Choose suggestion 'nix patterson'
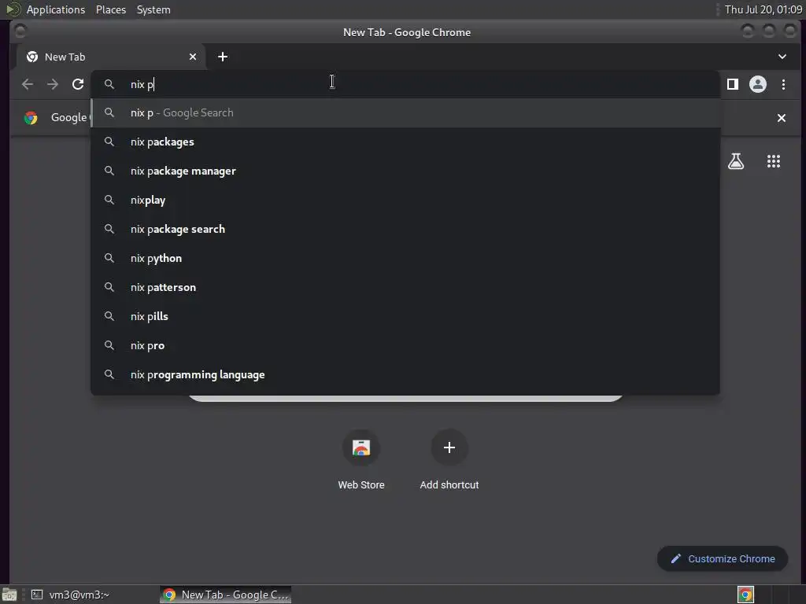The height and width of the screenshot is (604, 806). click(405, 288)
